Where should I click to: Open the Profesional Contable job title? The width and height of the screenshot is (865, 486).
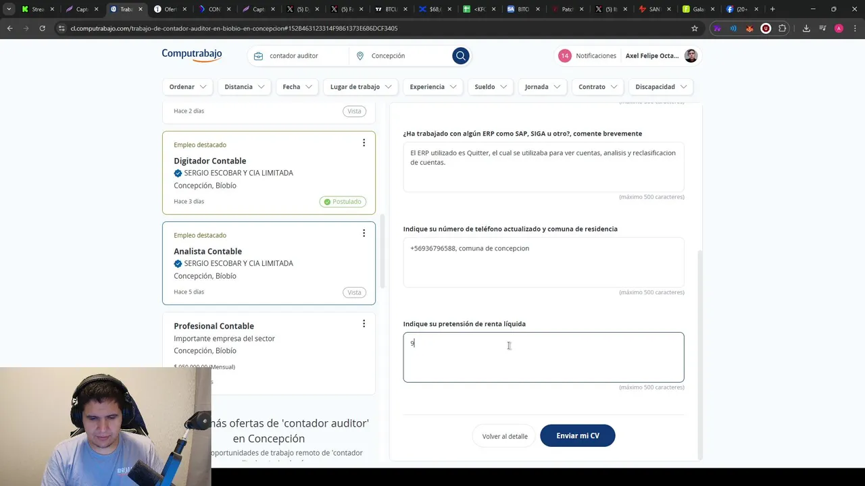click(x=214, y=326)
